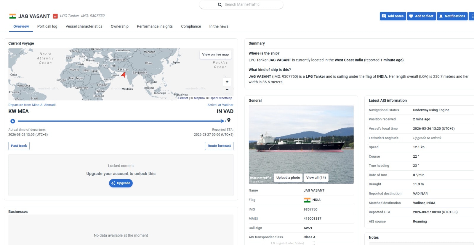Click the India flag icon beside vessel name

12,16
